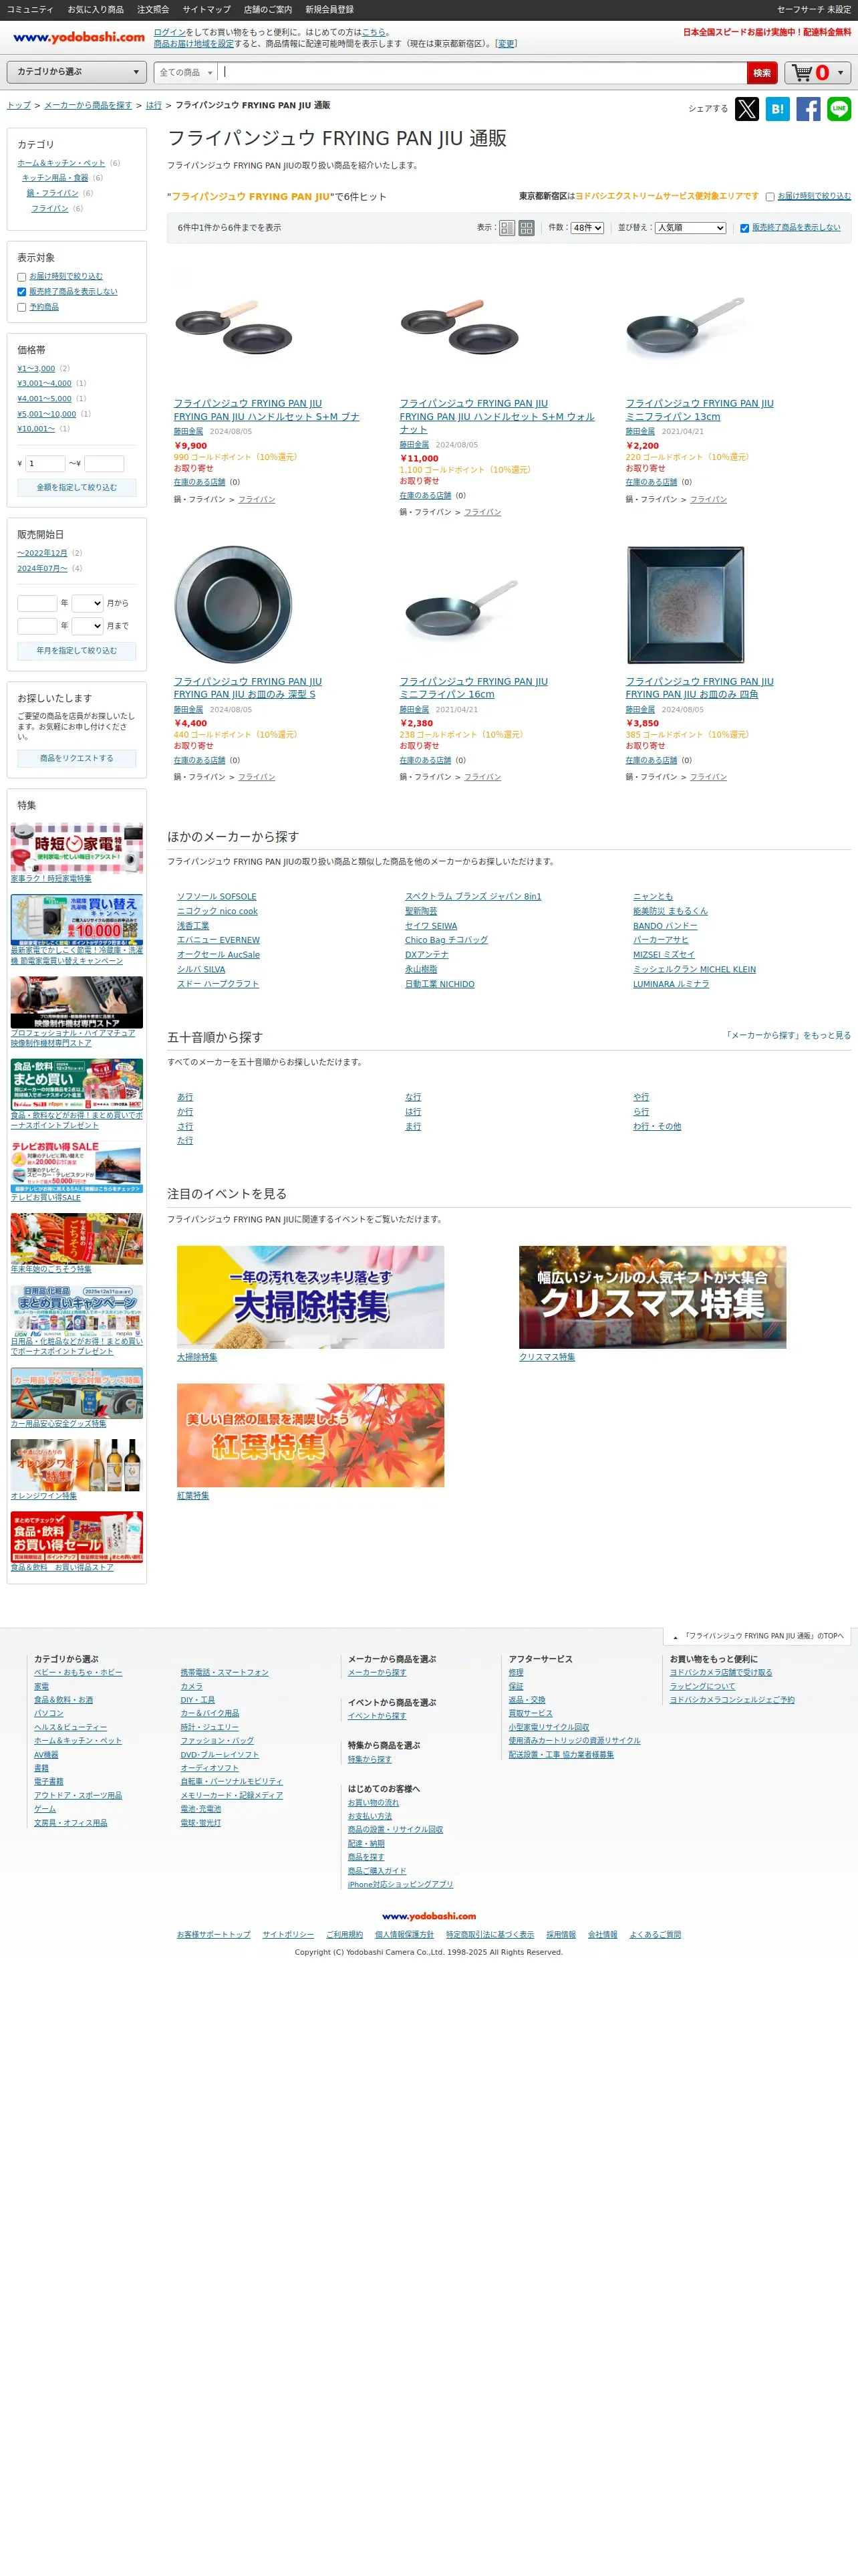The image size is (858, 2576).
Task: Open the 月から month dropdown
Action: click(88, 603)
